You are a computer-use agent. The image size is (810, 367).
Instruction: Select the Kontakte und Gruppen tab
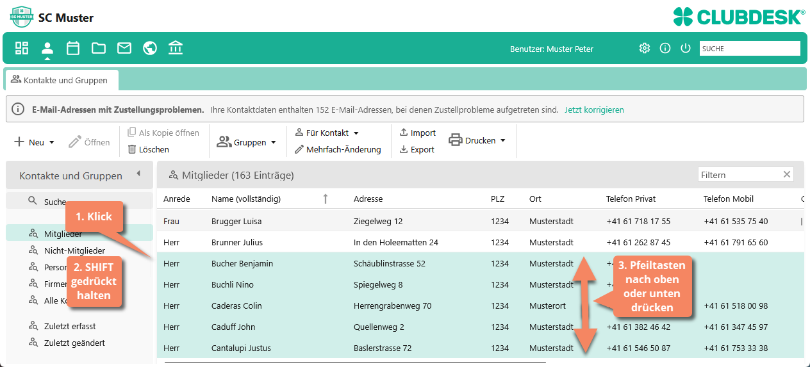pos(62,80)
